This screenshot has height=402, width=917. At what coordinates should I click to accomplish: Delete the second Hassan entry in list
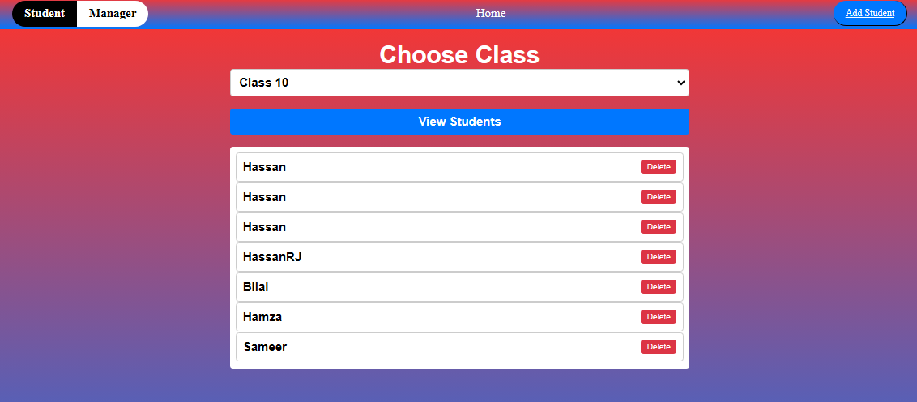(x=659, y=197)
